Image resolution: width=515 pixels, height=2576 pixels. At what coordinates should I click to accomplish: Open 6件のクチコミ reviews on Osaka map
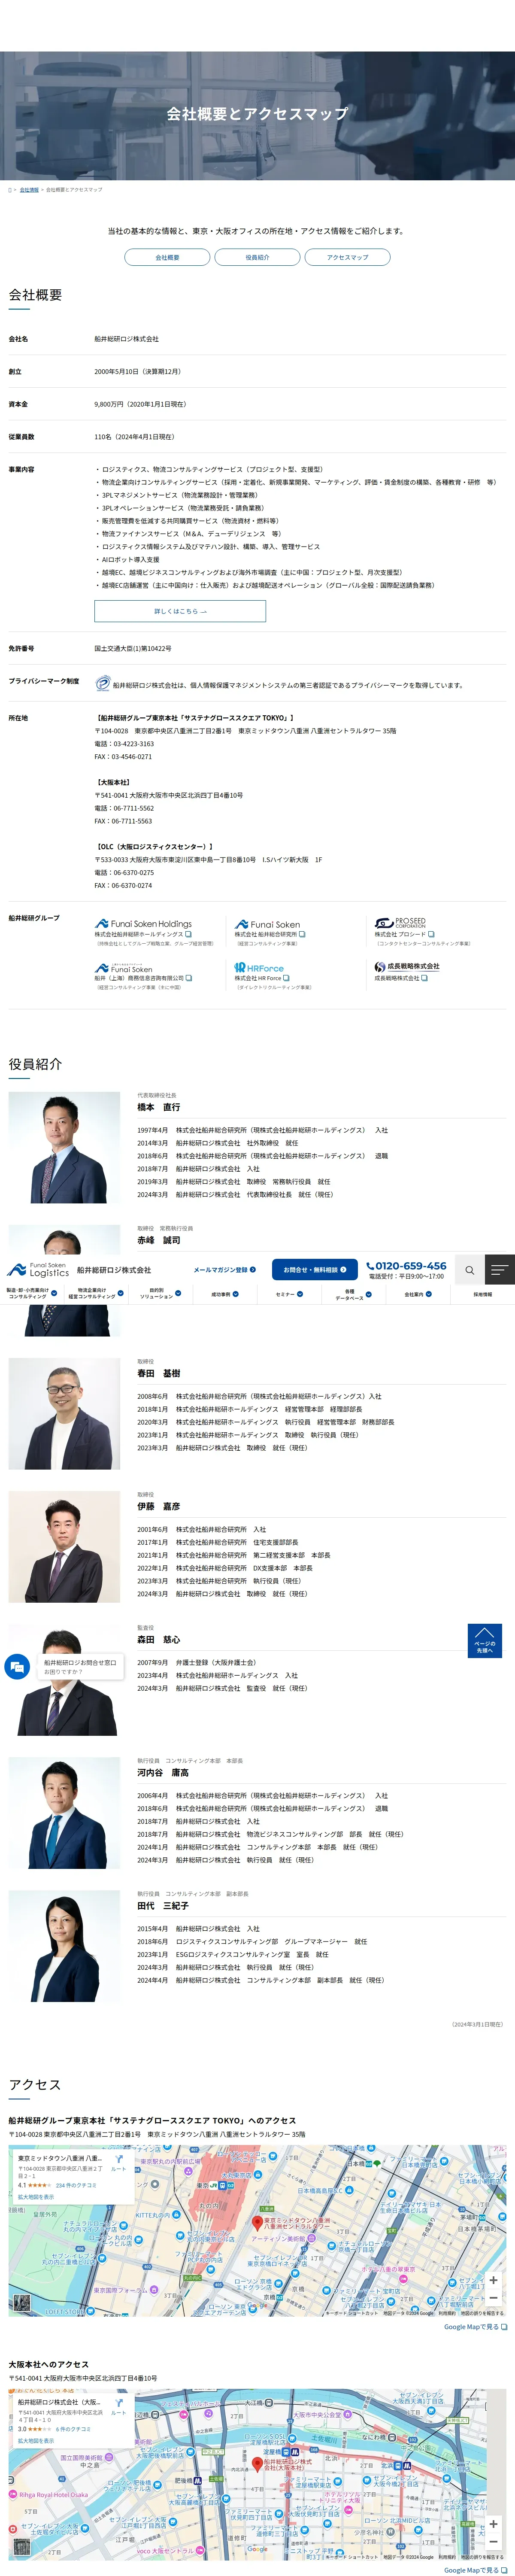[x=73, y=2429]
